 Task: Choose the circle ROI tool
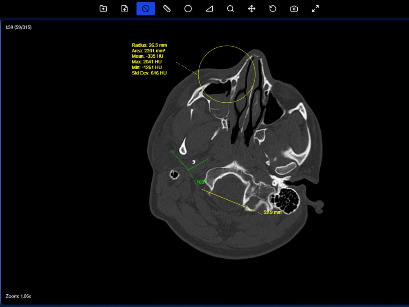[188, 9]
